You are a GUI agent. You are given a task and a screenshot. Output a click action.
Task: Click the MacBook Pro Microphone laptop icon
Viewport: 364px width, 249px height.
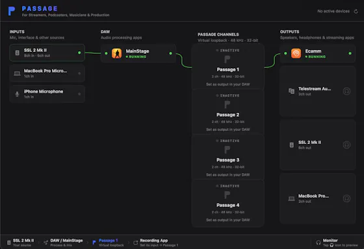(x=17, y=73)
